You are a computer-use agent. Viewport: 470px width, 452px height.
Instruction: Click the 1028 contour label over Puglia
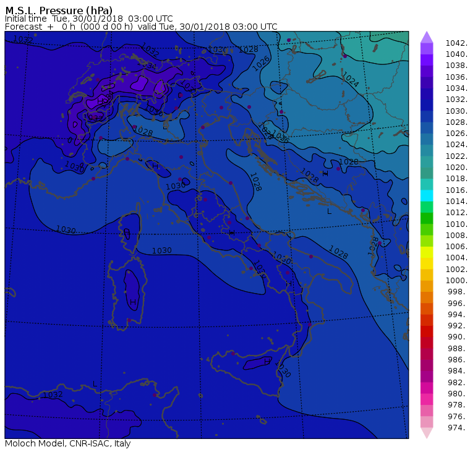click(338, 252)
